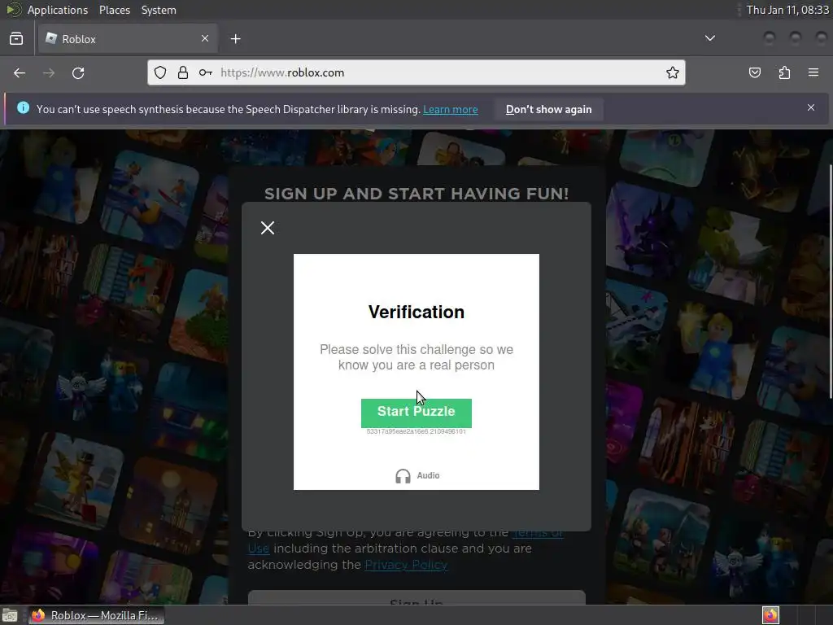This screenshot has height=625, width=833.
Task: Open a new tab with the plus button
Action: pyautogui.click(x=235, y=39)
